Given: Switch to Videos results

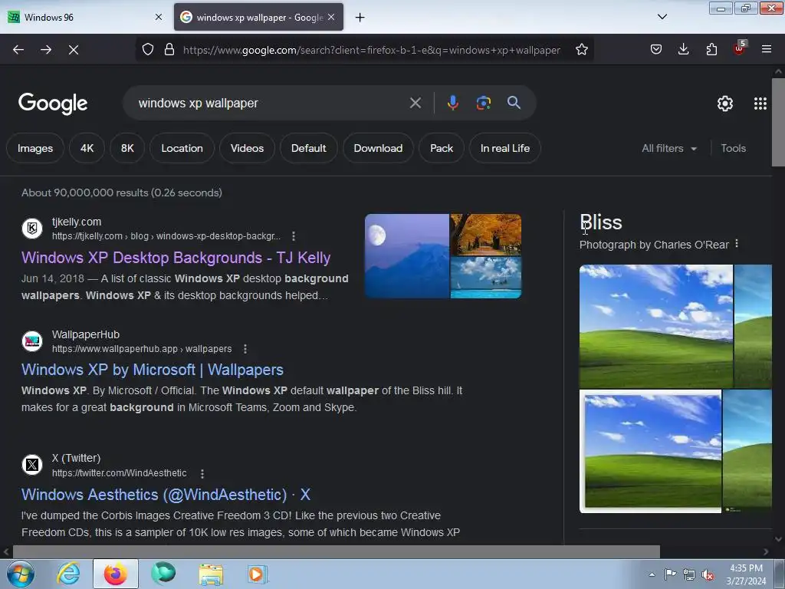Looking at the screenshot, I should 248,148.
